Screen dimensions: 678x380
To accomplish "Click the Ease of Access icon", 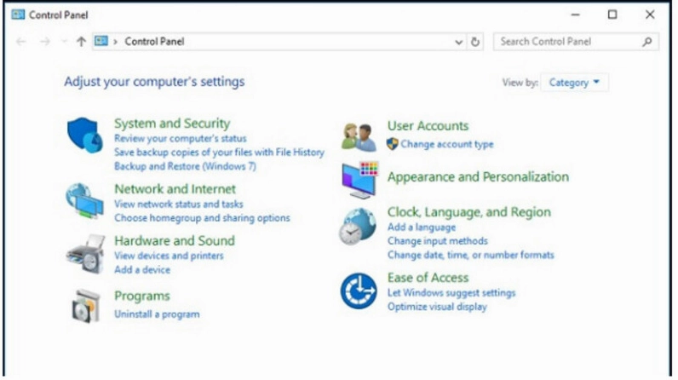I will tap(359, 291).
